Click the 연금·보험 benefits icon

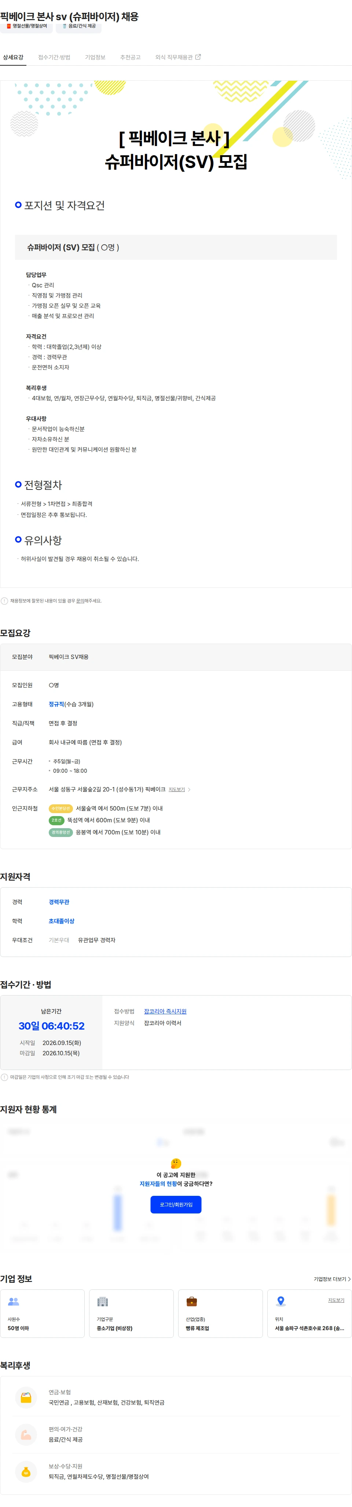[26, 1398]
